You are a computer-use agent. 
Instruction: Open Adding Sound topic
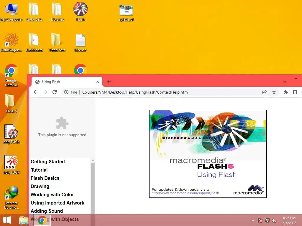47,211
